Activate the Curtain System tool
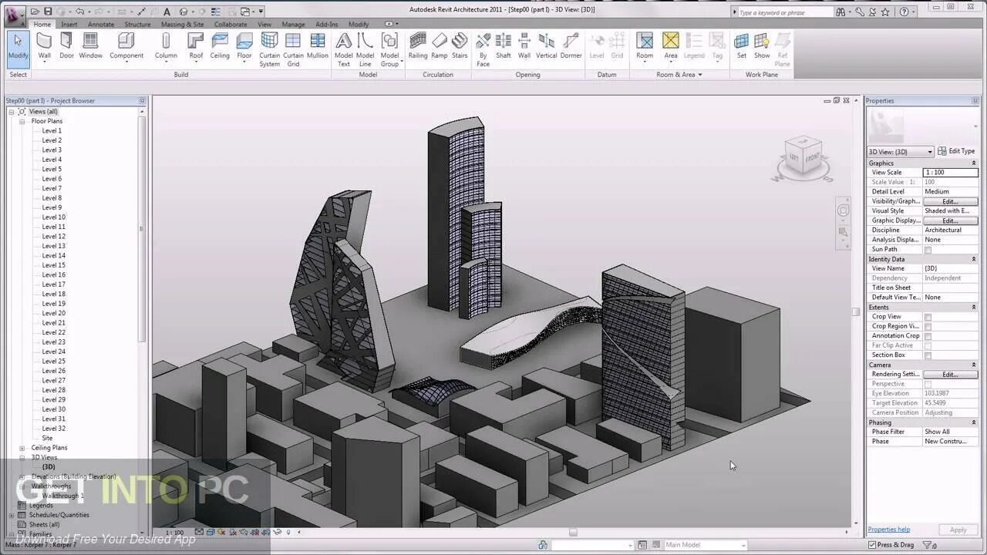The height and width of the screenshot is (555, 987). coord(269,49)
